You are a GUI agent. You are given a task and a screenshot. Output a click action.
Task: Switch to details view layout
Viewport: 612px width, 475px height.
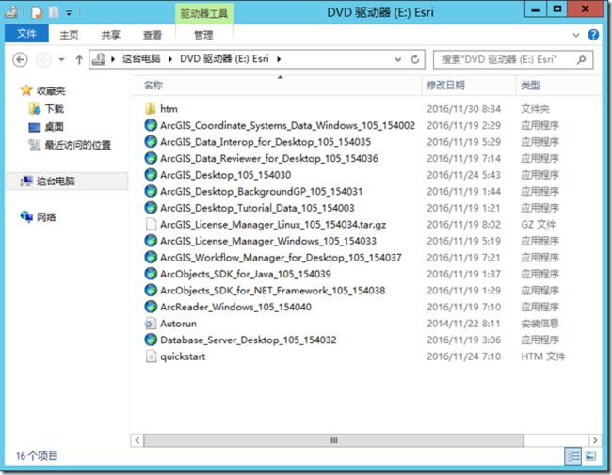coord(573,456)
